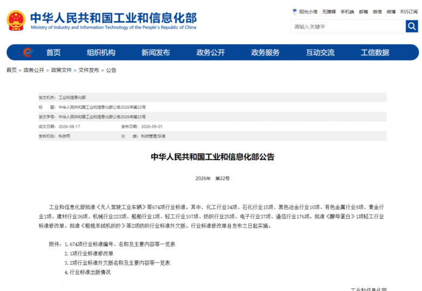Click the 微信 link in header
Viewport: 422px width, 291px height.
(377, 11)
